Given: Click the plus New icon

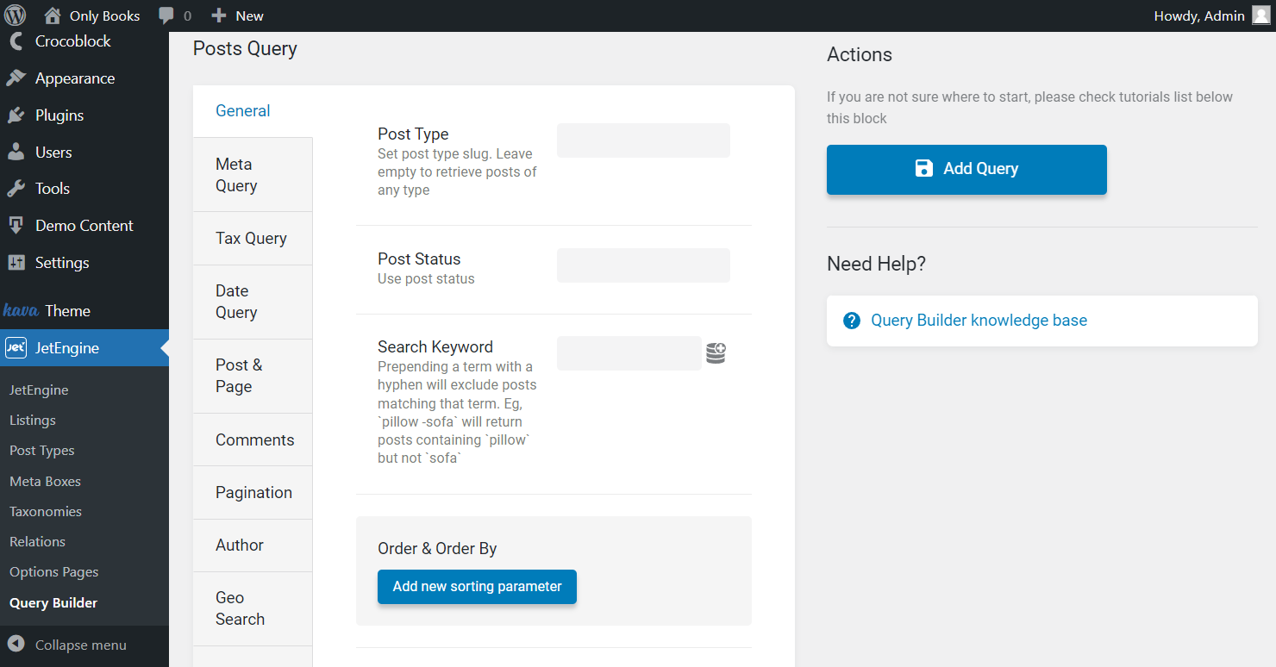Looking at the screenshot, I should 219,16.
